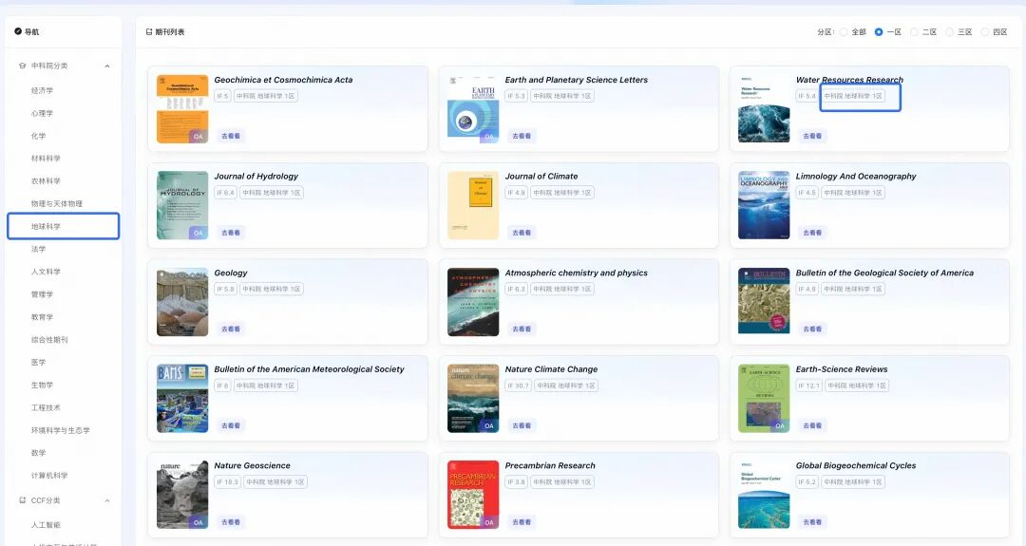1026x546 pixels.
Task: Click the 中科院分类 category icon
Action: [22, 66]
